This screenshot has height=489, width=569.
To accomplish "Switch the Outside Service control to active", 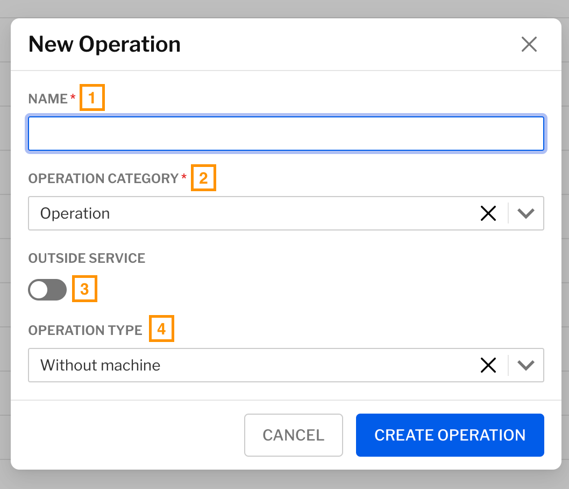I will click(x=47, y=289).
